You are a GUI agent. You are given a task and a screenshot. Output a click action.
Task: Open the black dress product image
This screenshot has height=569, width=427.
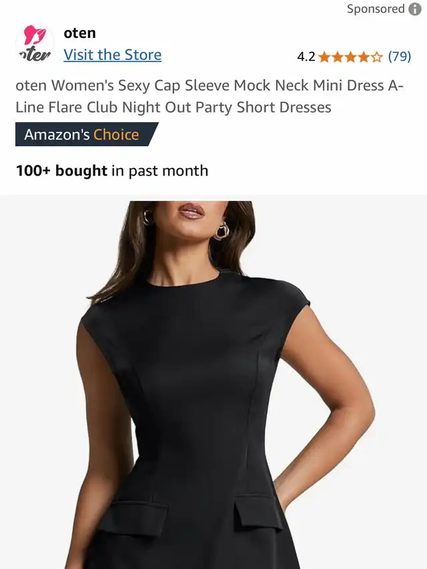pos(213,382)
